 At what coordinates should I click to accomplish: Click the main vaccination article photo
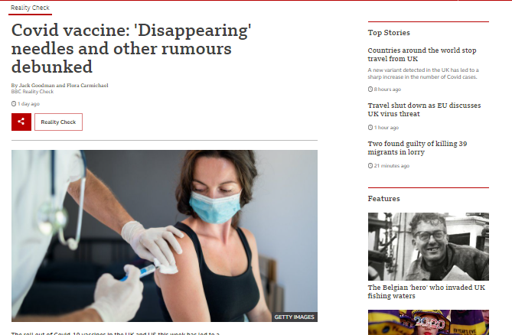pos(165,236)
